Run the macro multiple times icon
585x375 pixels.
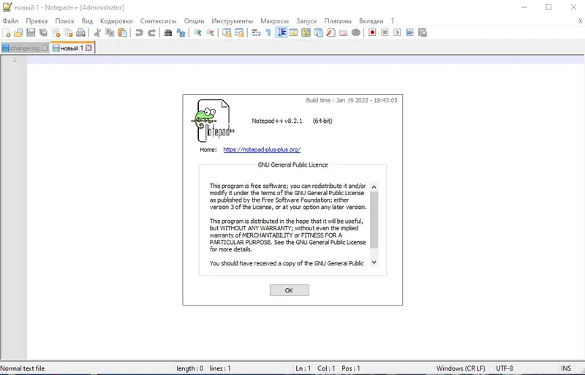pos(409,33)
